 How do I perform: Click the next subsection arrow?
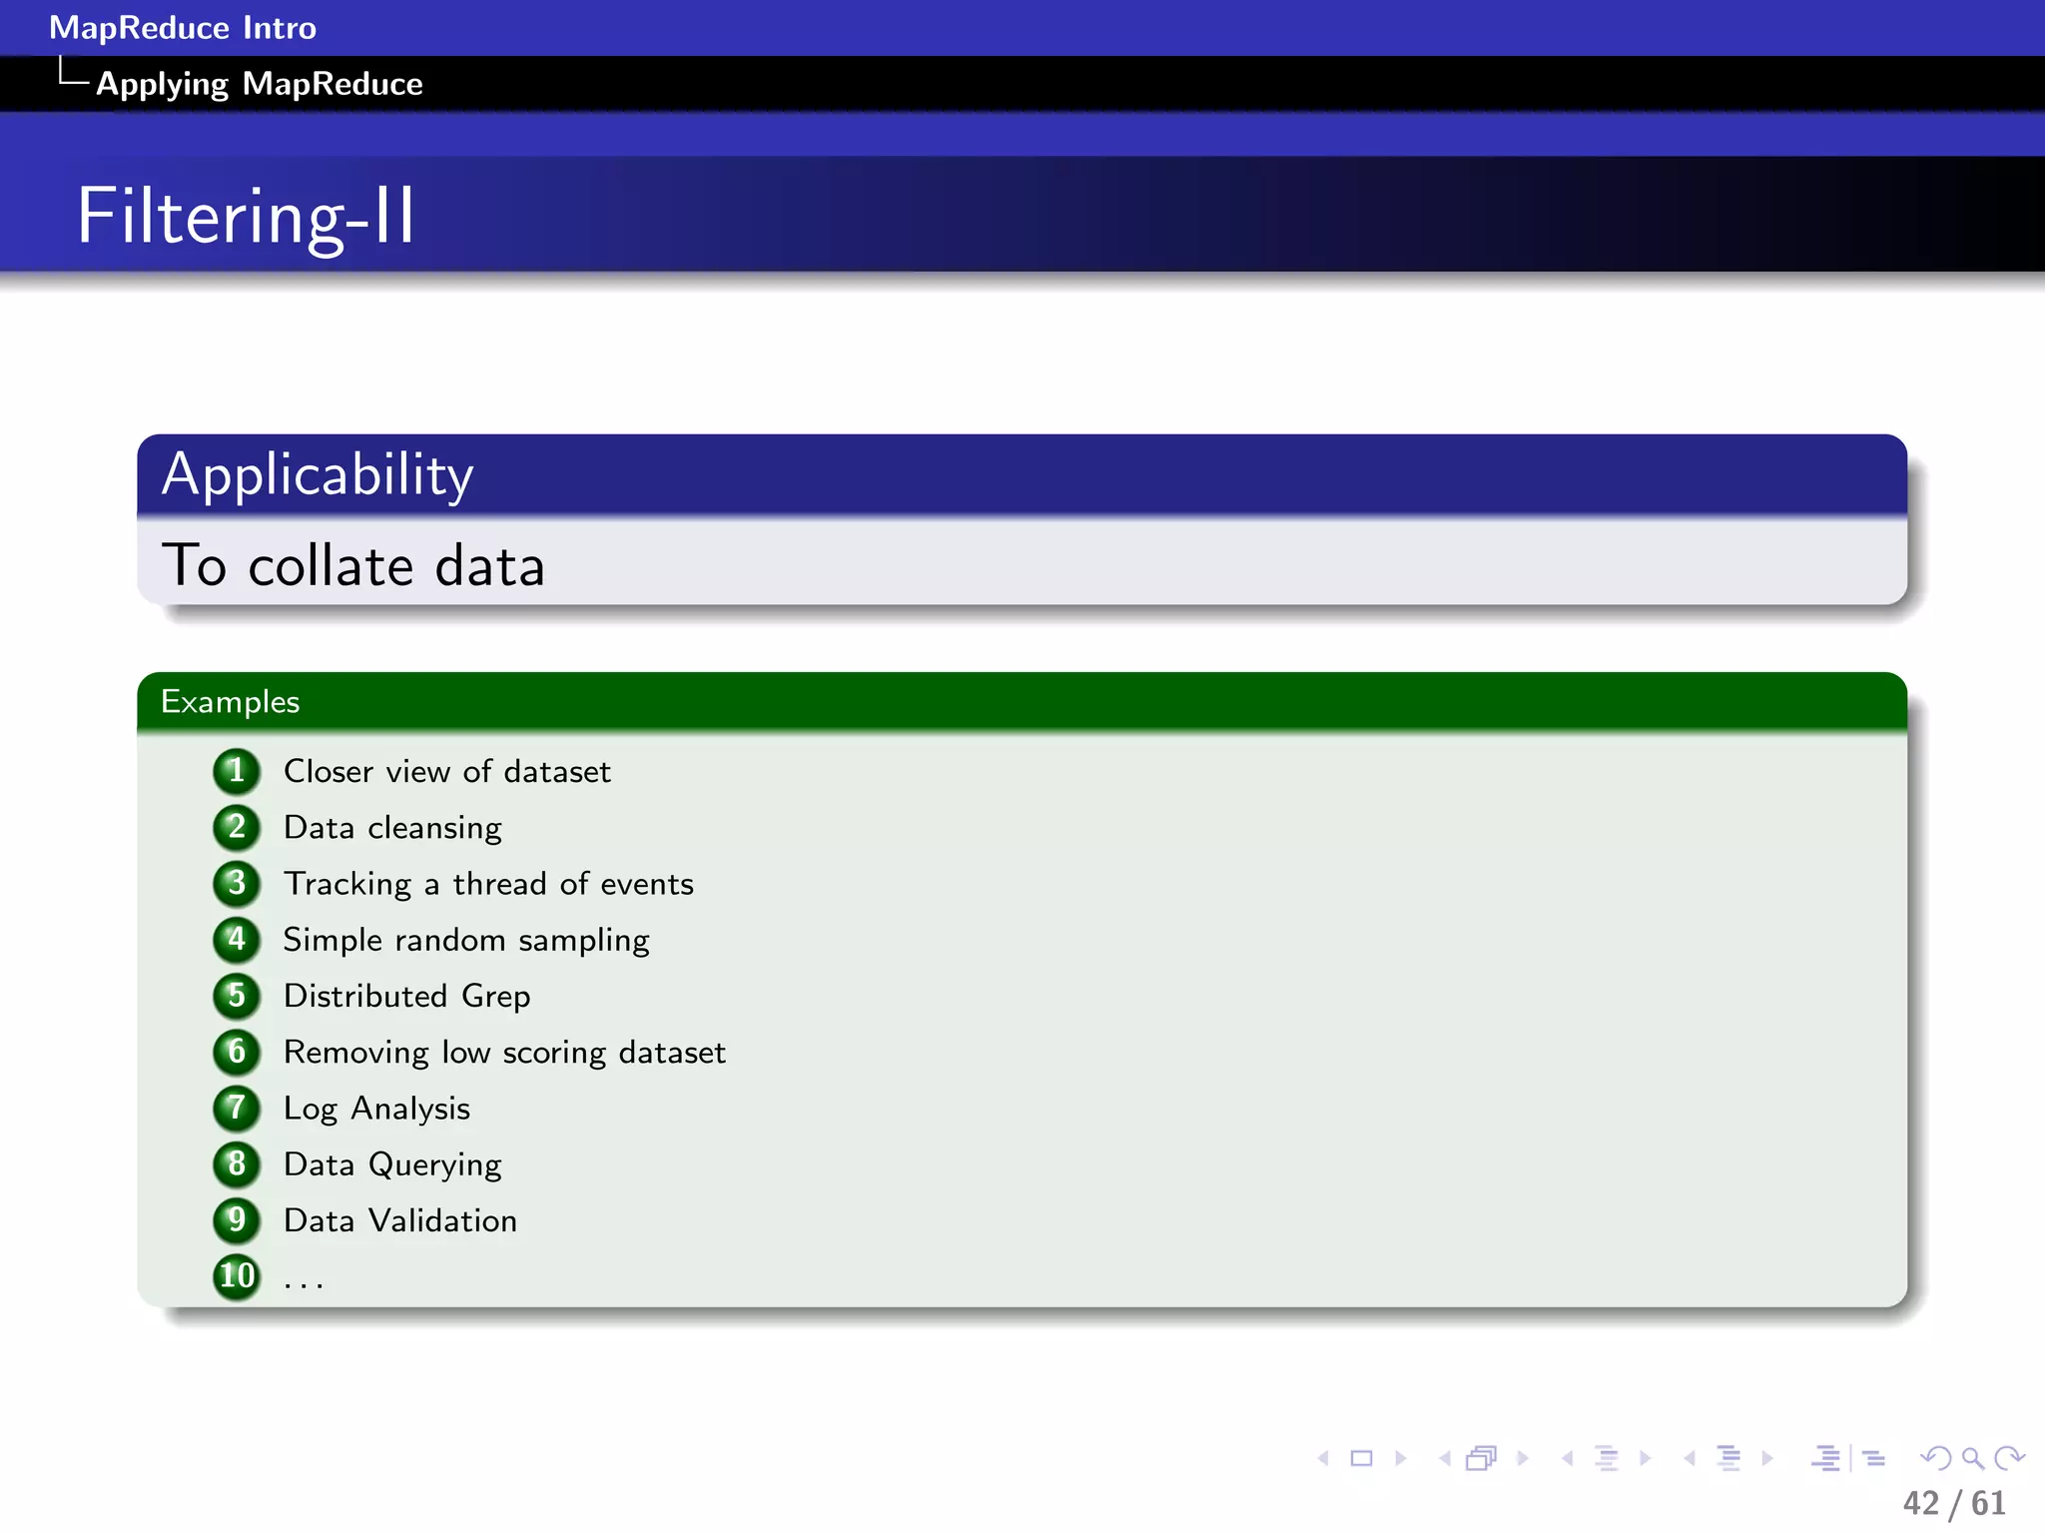[1646, 1459]
